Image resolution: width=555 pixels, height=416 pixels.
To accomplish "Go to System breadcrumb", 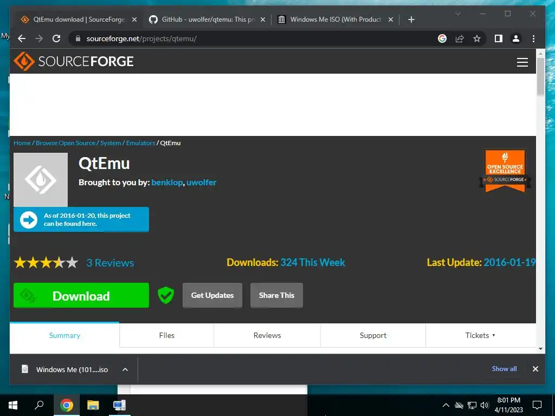I will [111, 143].
